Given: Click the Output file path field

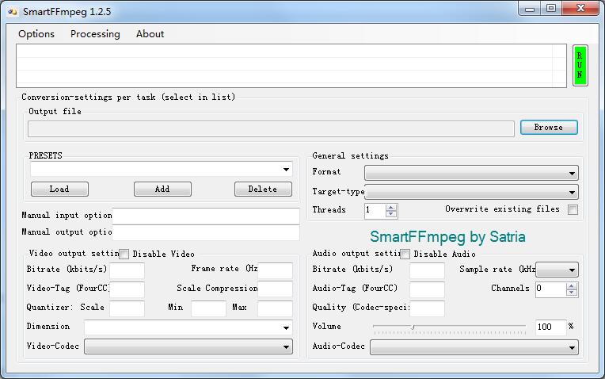Looking at the screenshot, I should pyautogui.click(x=271, y=128).
